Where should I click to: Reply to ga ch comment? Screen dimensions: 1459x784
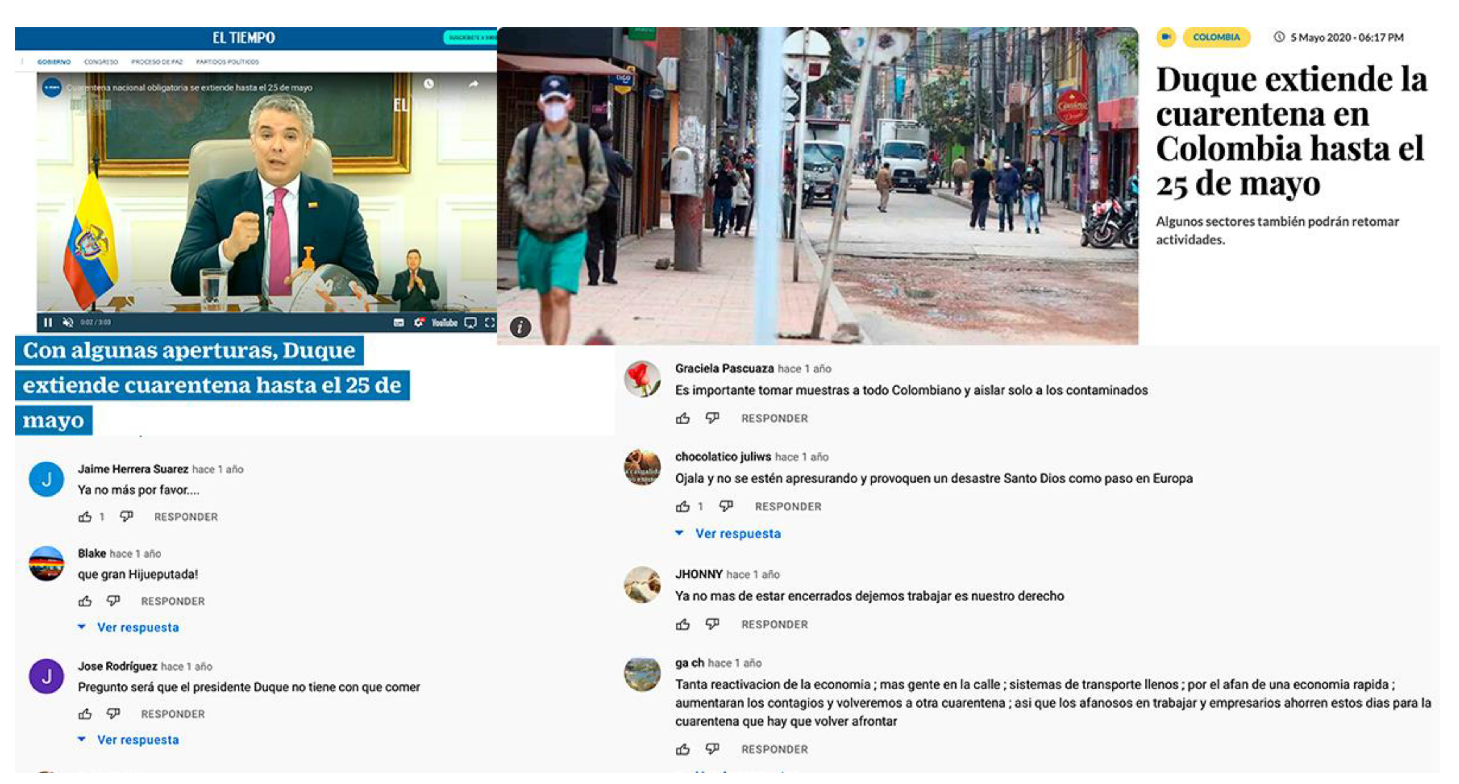(774, 749)
